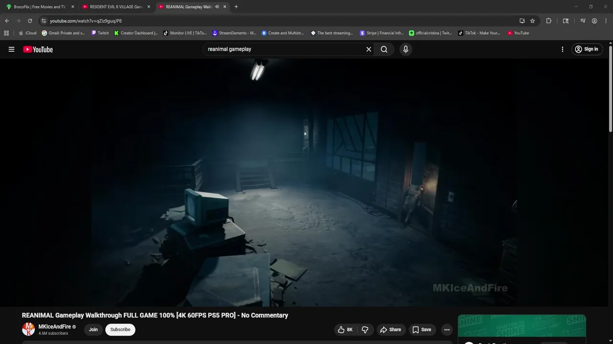Screen dimensions: 613x344
Task: Open the YouTube guide hamburger menu
Action: pyautogui.click(x=11, y=49)
